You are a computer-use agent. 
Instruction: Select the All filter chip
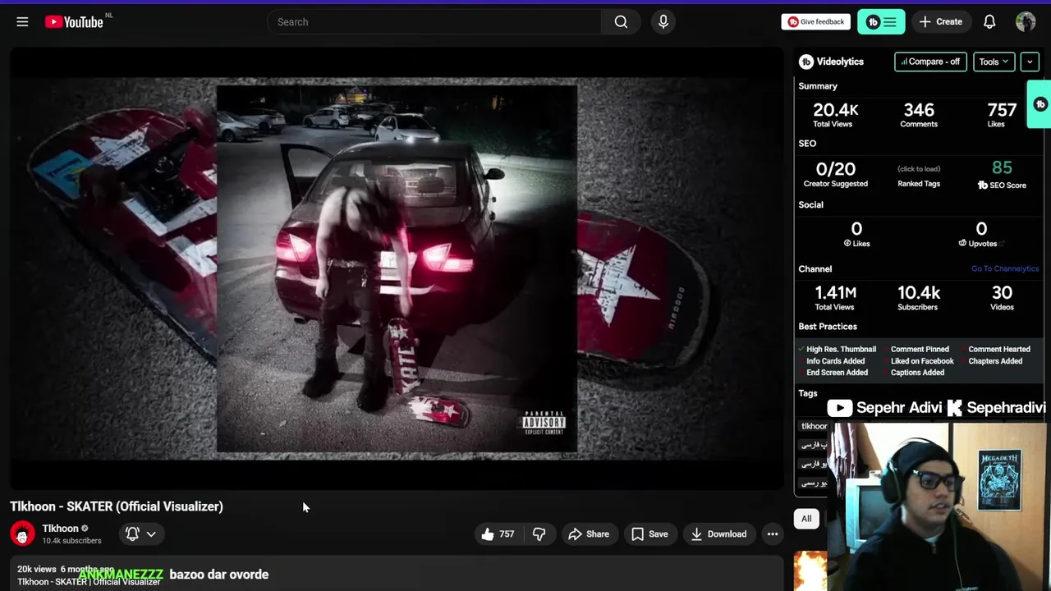point(806,519)
